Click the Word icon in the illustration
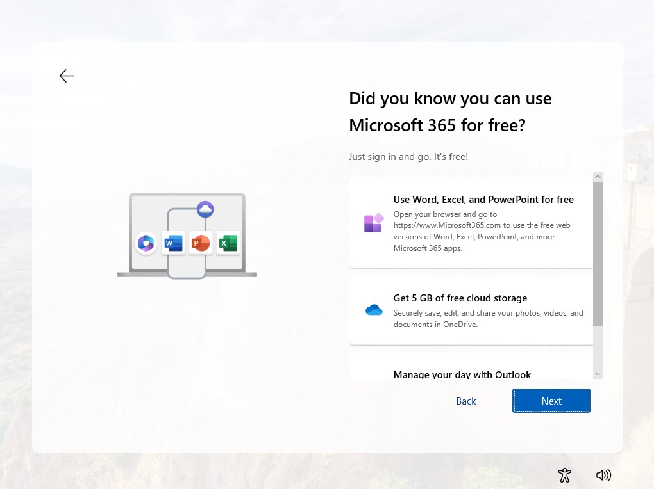Image resolution: width=654 pixels, height=489 pixels. click(x=174, y=243)
